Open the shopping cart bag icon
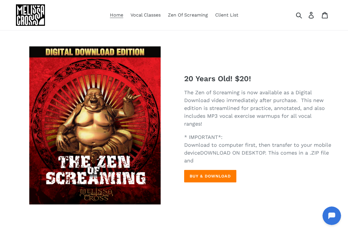The width and height of the screenshot is (348, 232). [325, 15]
